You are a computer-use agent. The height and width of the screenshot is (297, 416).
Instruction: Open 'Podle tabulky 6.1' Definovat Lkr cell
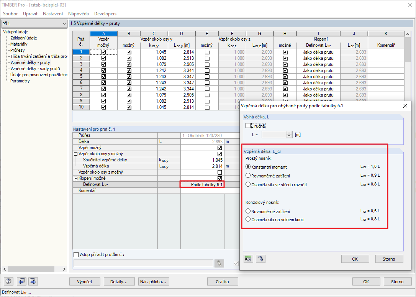pyautogui.click(x=202, y=184)
